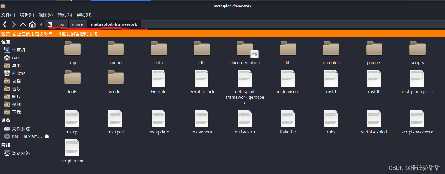This screenshot has width=445, height=174.
Task: Select the config folder icon
Action: point(116,48)
